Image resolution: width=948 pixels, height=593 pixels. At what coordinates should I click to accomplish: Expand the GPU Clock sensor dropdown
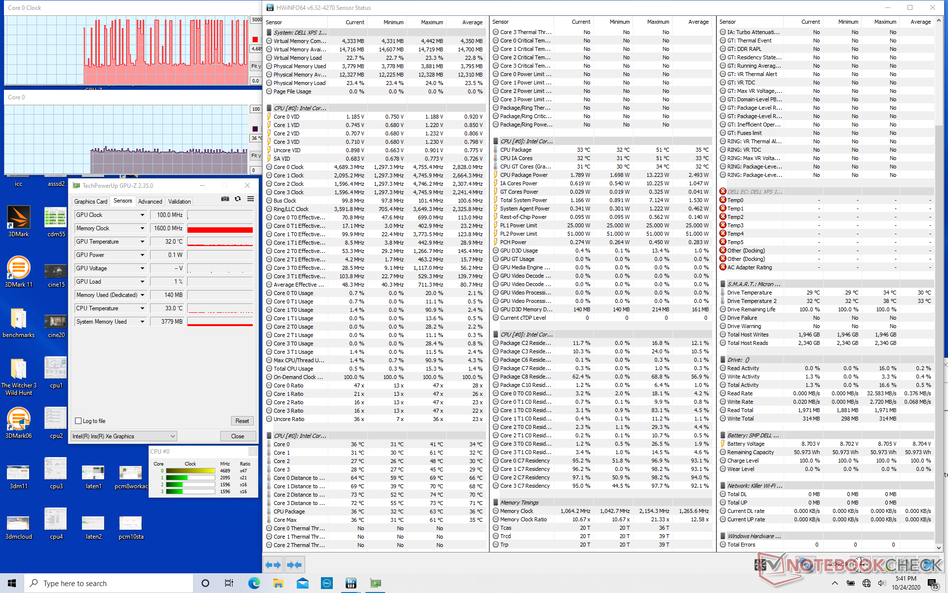(x=142, y=215)
